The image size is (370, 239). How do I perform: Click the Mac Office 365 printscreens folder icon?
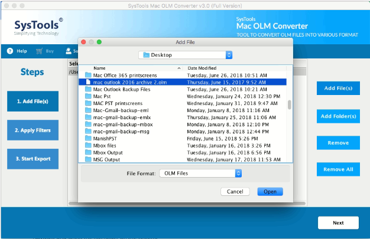[x=89, y=76]
